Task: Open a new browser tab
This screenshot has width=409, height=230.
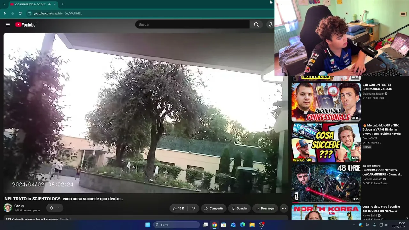Action: (x=62, y=4)
